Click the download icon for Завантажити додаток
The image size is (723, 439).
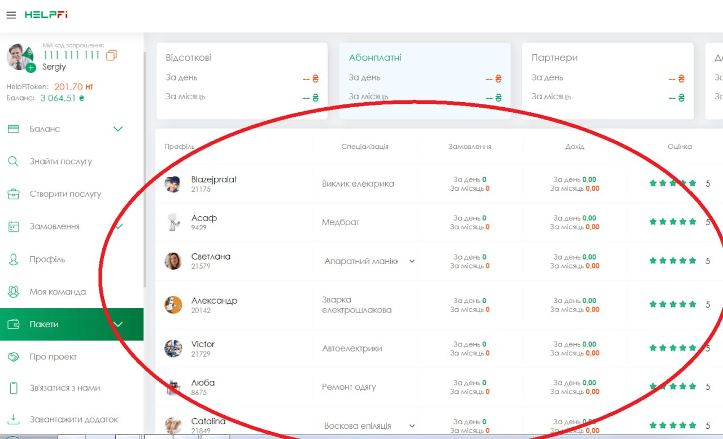tap(14, 419)
